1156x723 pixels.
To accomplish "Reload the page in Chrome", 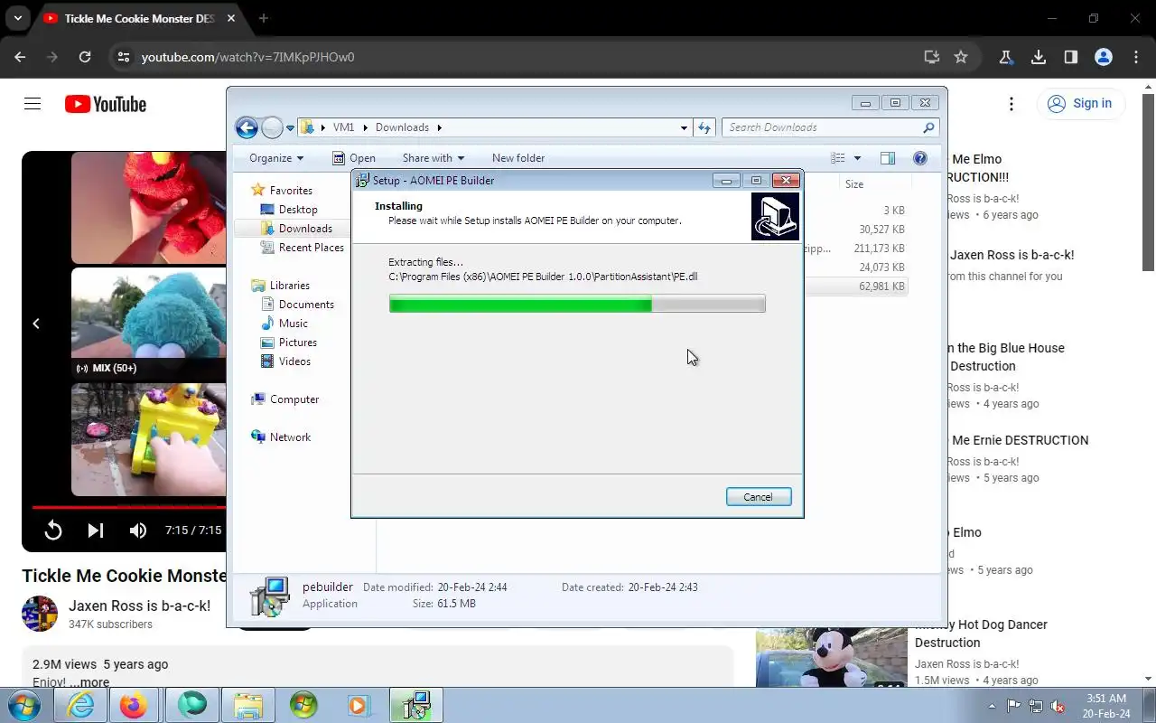I will [85, 57].
